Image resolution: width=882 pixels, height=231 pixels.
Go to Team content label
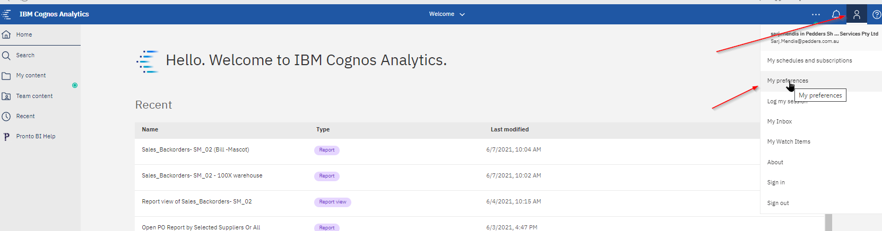tap(34, 96)
